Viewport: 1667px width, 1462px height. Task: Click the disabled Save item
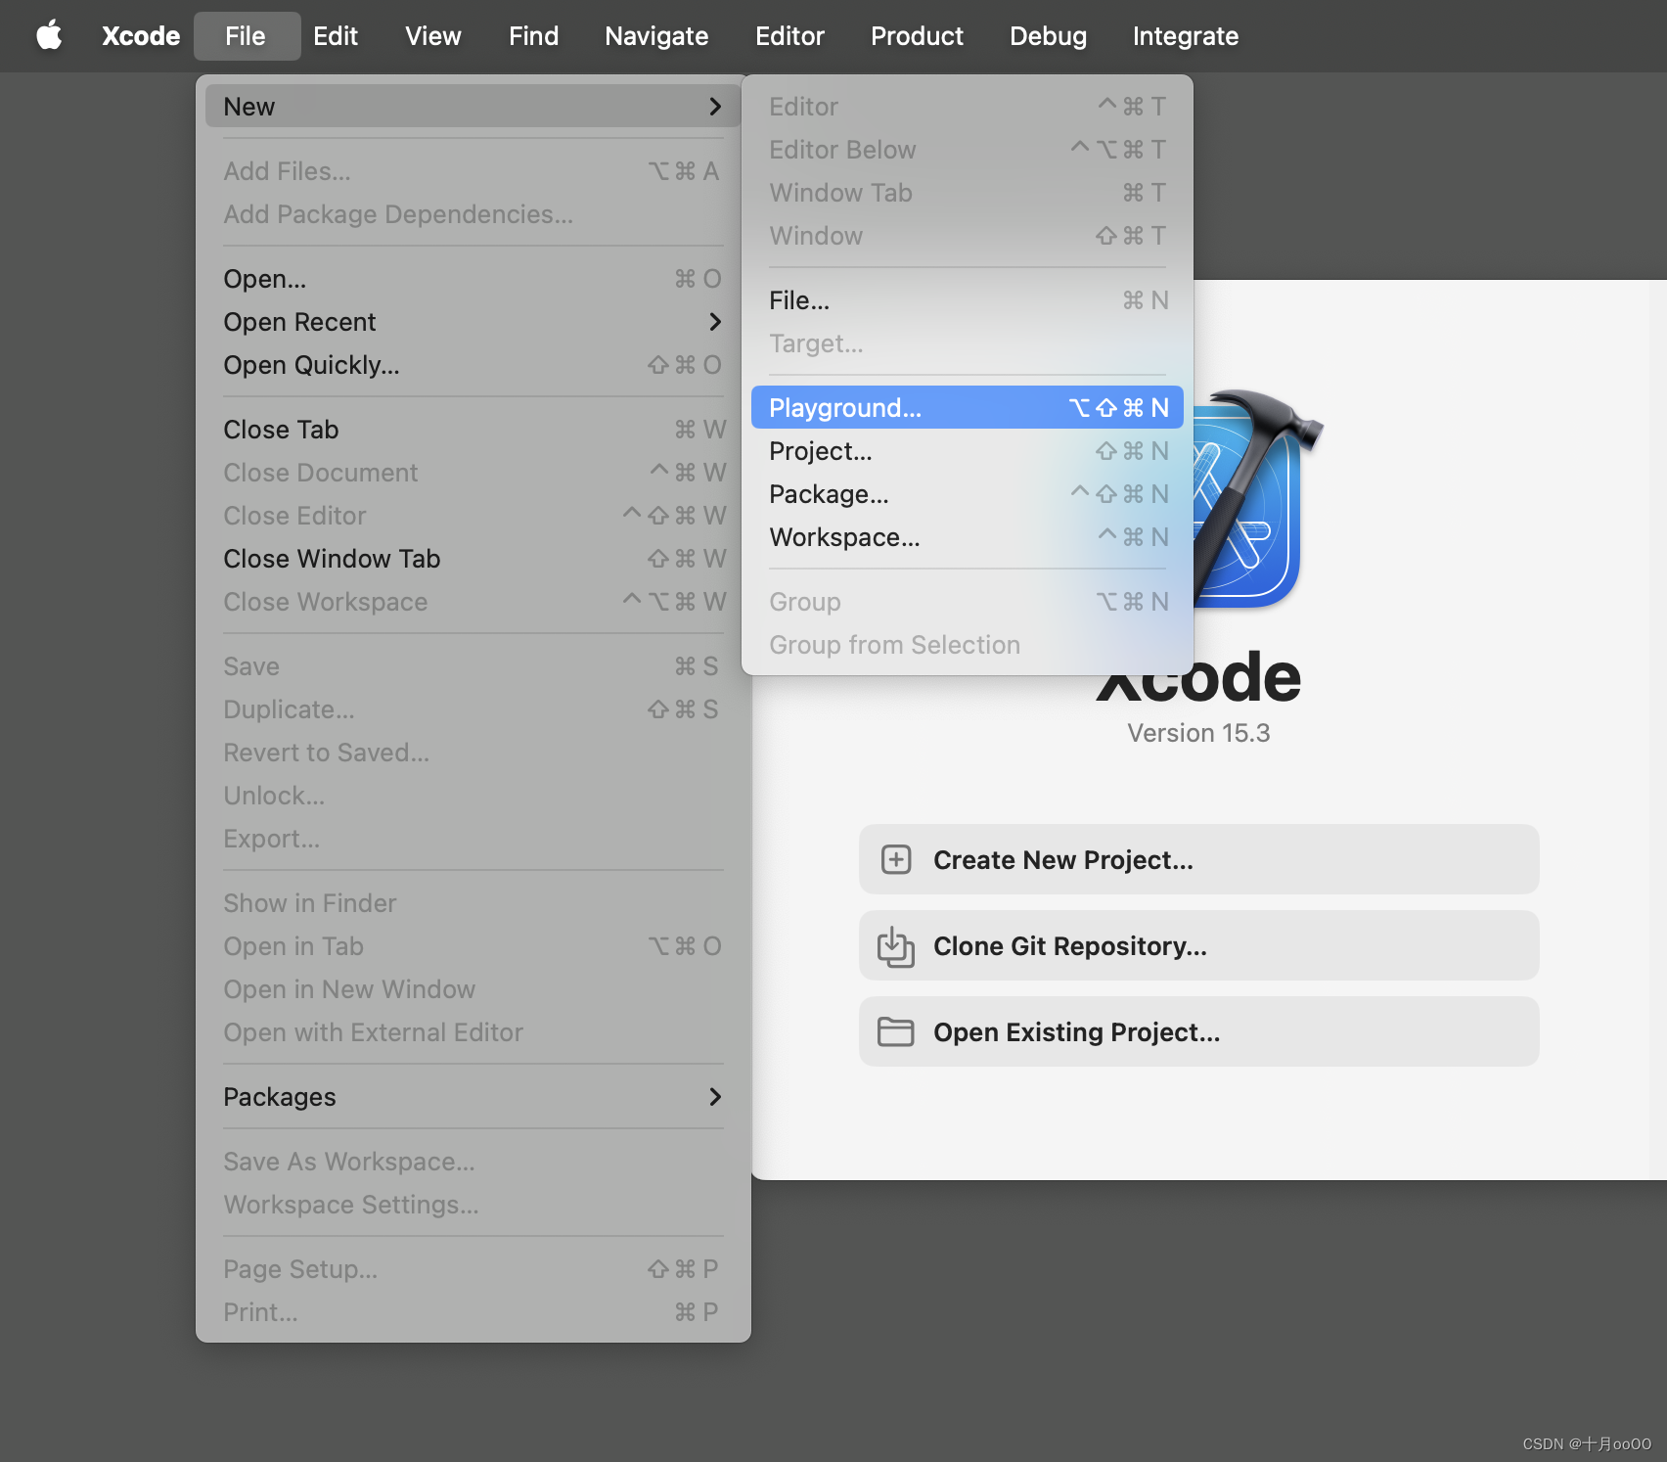[473, 665]
